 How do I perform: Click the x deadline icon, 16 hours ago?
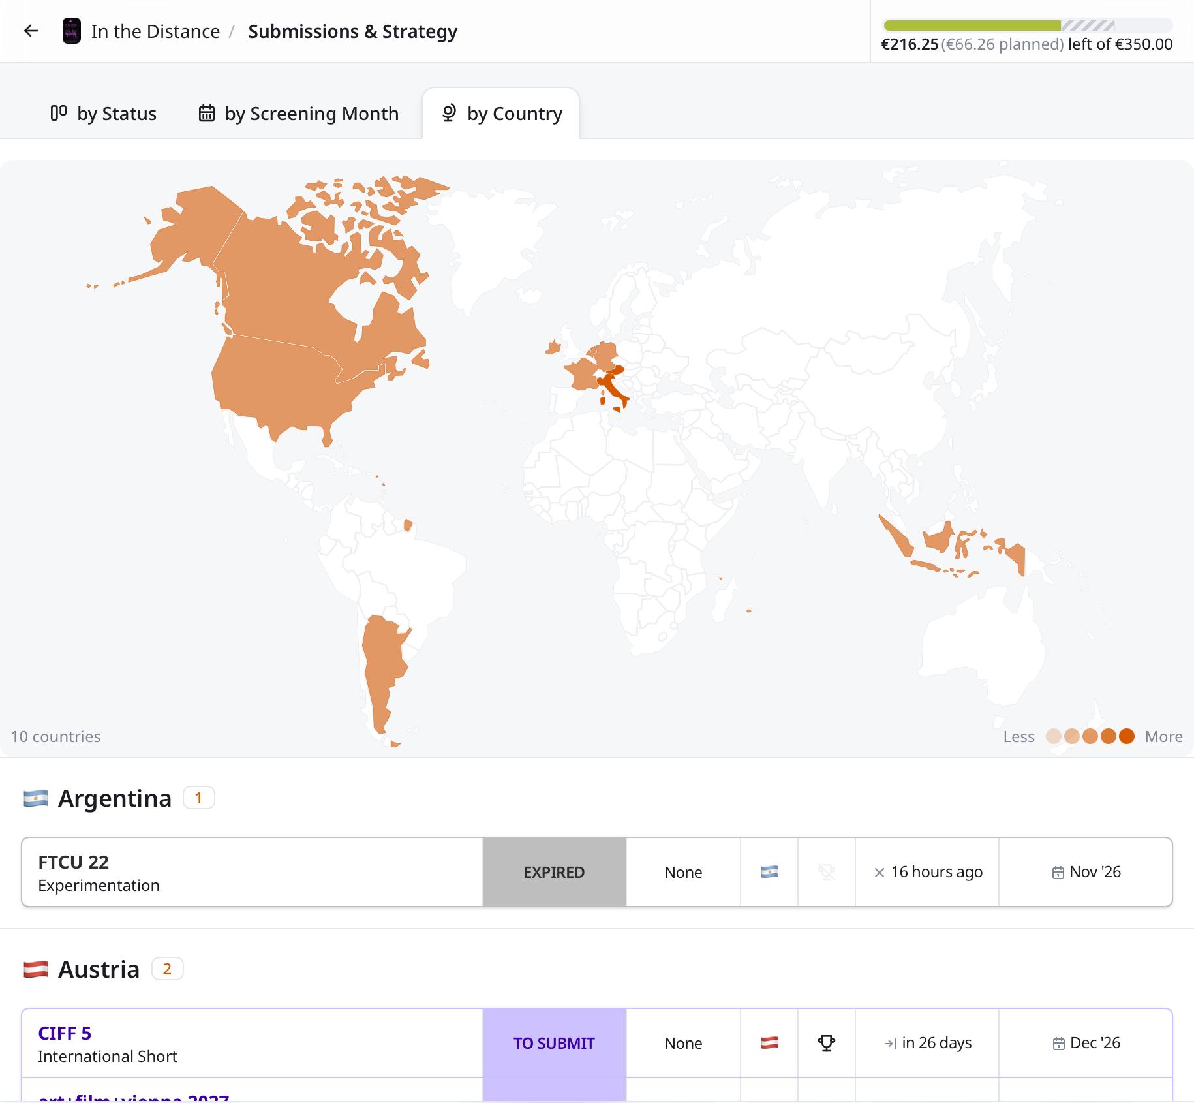pos(880,873)
